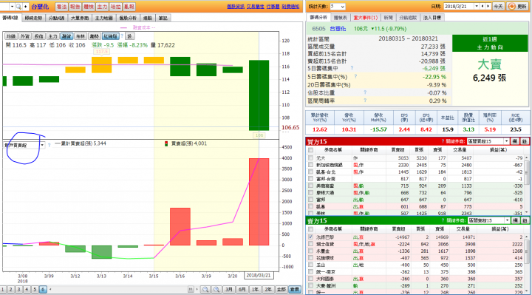Click the add stock plus icon
Screen dimensions: 532x295
(x=25, y=7)
